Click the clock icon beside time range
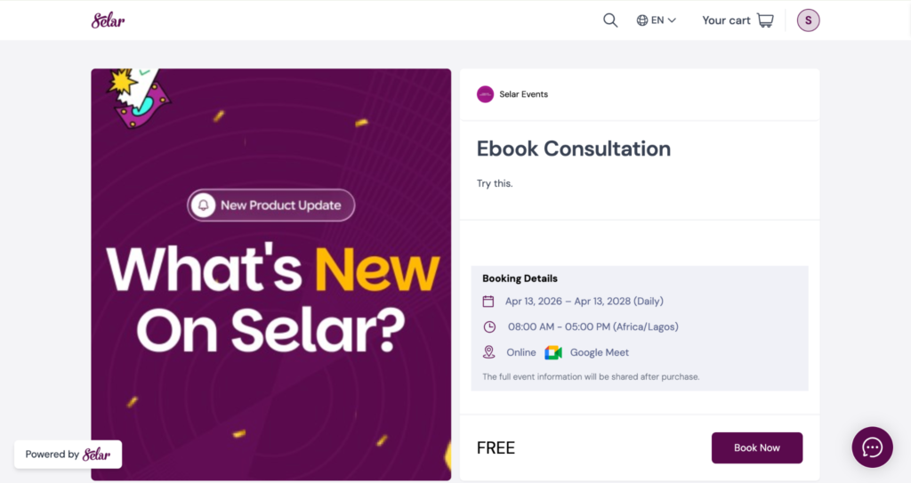Screen dimensions: 911x483 488,326
